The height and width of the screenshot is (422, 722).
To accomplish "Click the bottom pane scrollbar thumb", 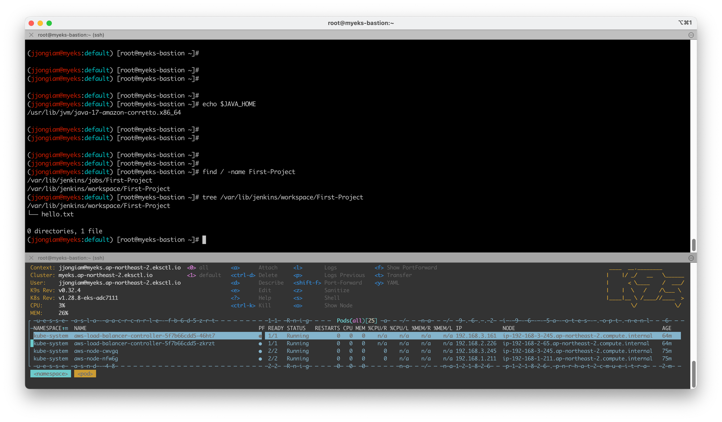I will (x=693, y=374).
